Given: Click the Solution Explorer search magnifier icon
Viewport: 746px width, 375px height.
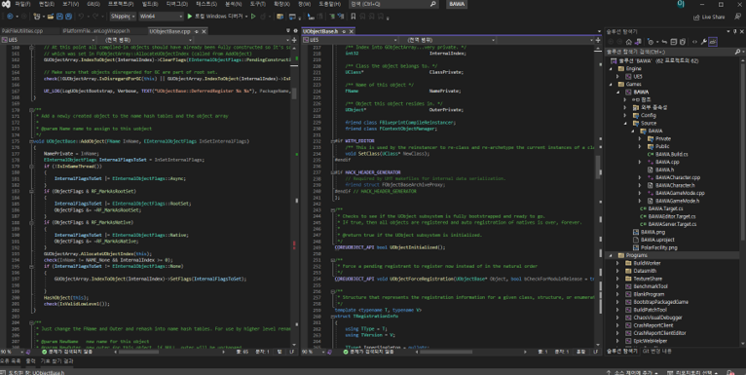Looking at the screenshot, I should pyautogui.click(x=737, y=52).
